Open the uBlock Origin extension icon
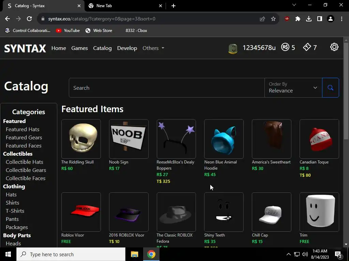Image resolution: width=349 pixels, height=261 pixels. (x=287, y=19)
